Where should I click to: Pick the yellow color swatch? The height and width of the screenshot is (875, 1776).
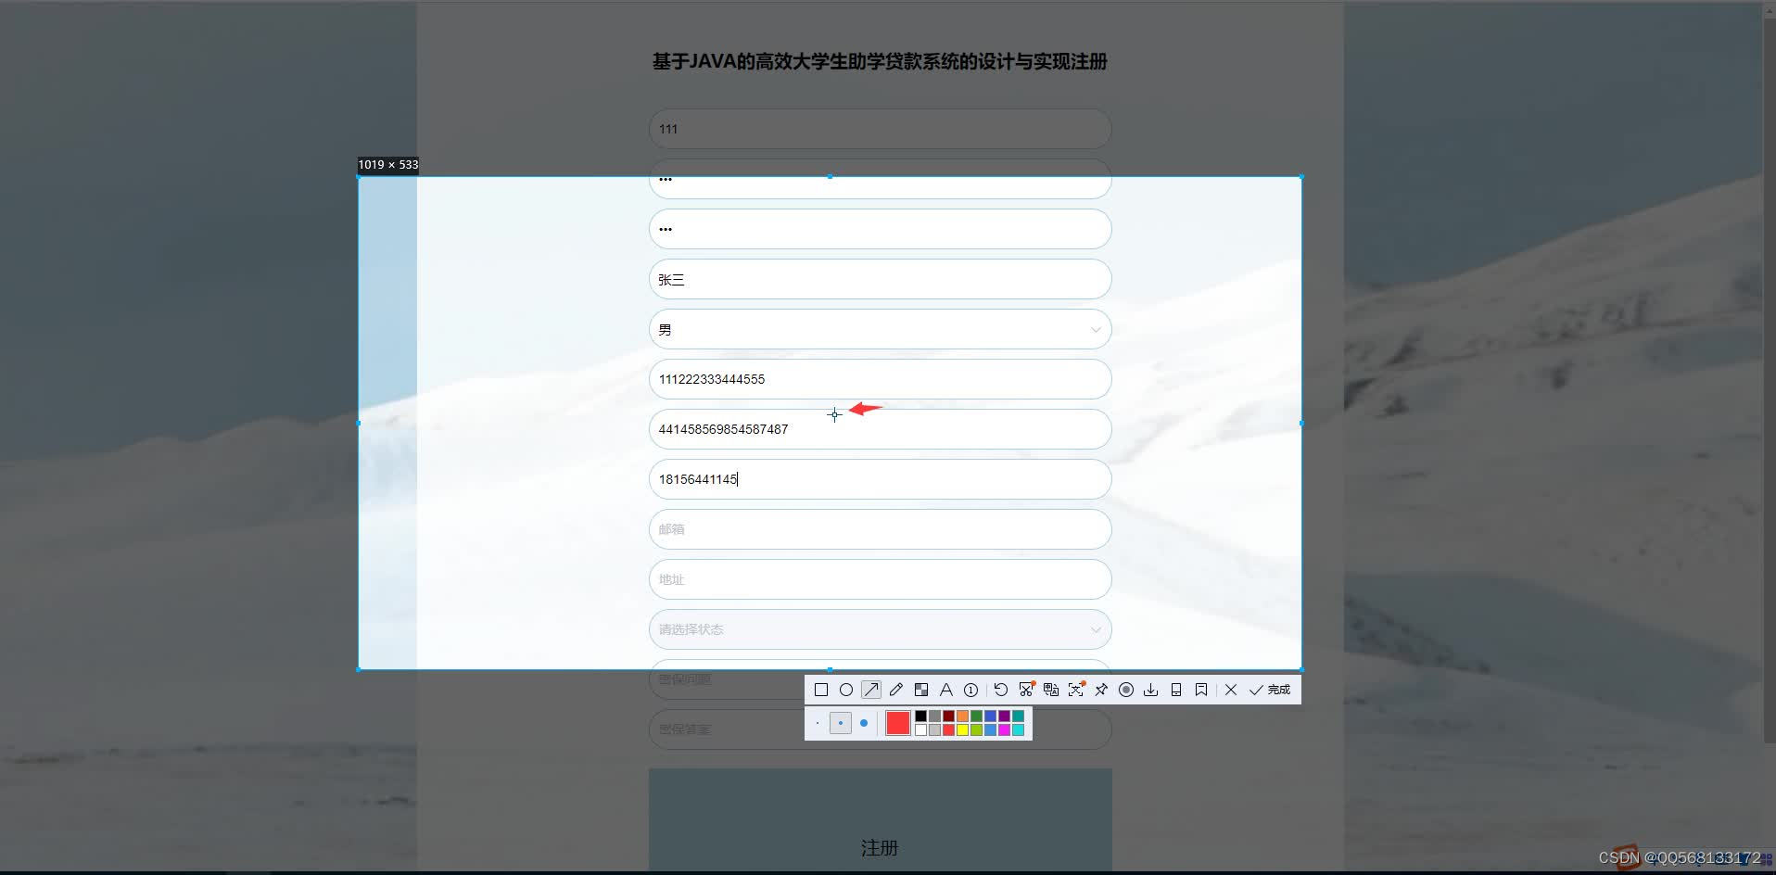coord(962,730)
